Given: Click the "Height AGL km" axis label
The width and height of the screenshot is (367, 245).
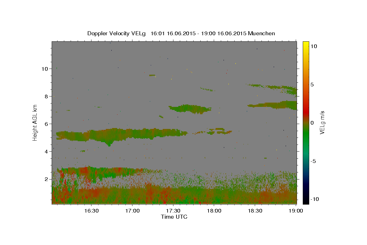Looking at the screenshot, I should pos(35,123).
